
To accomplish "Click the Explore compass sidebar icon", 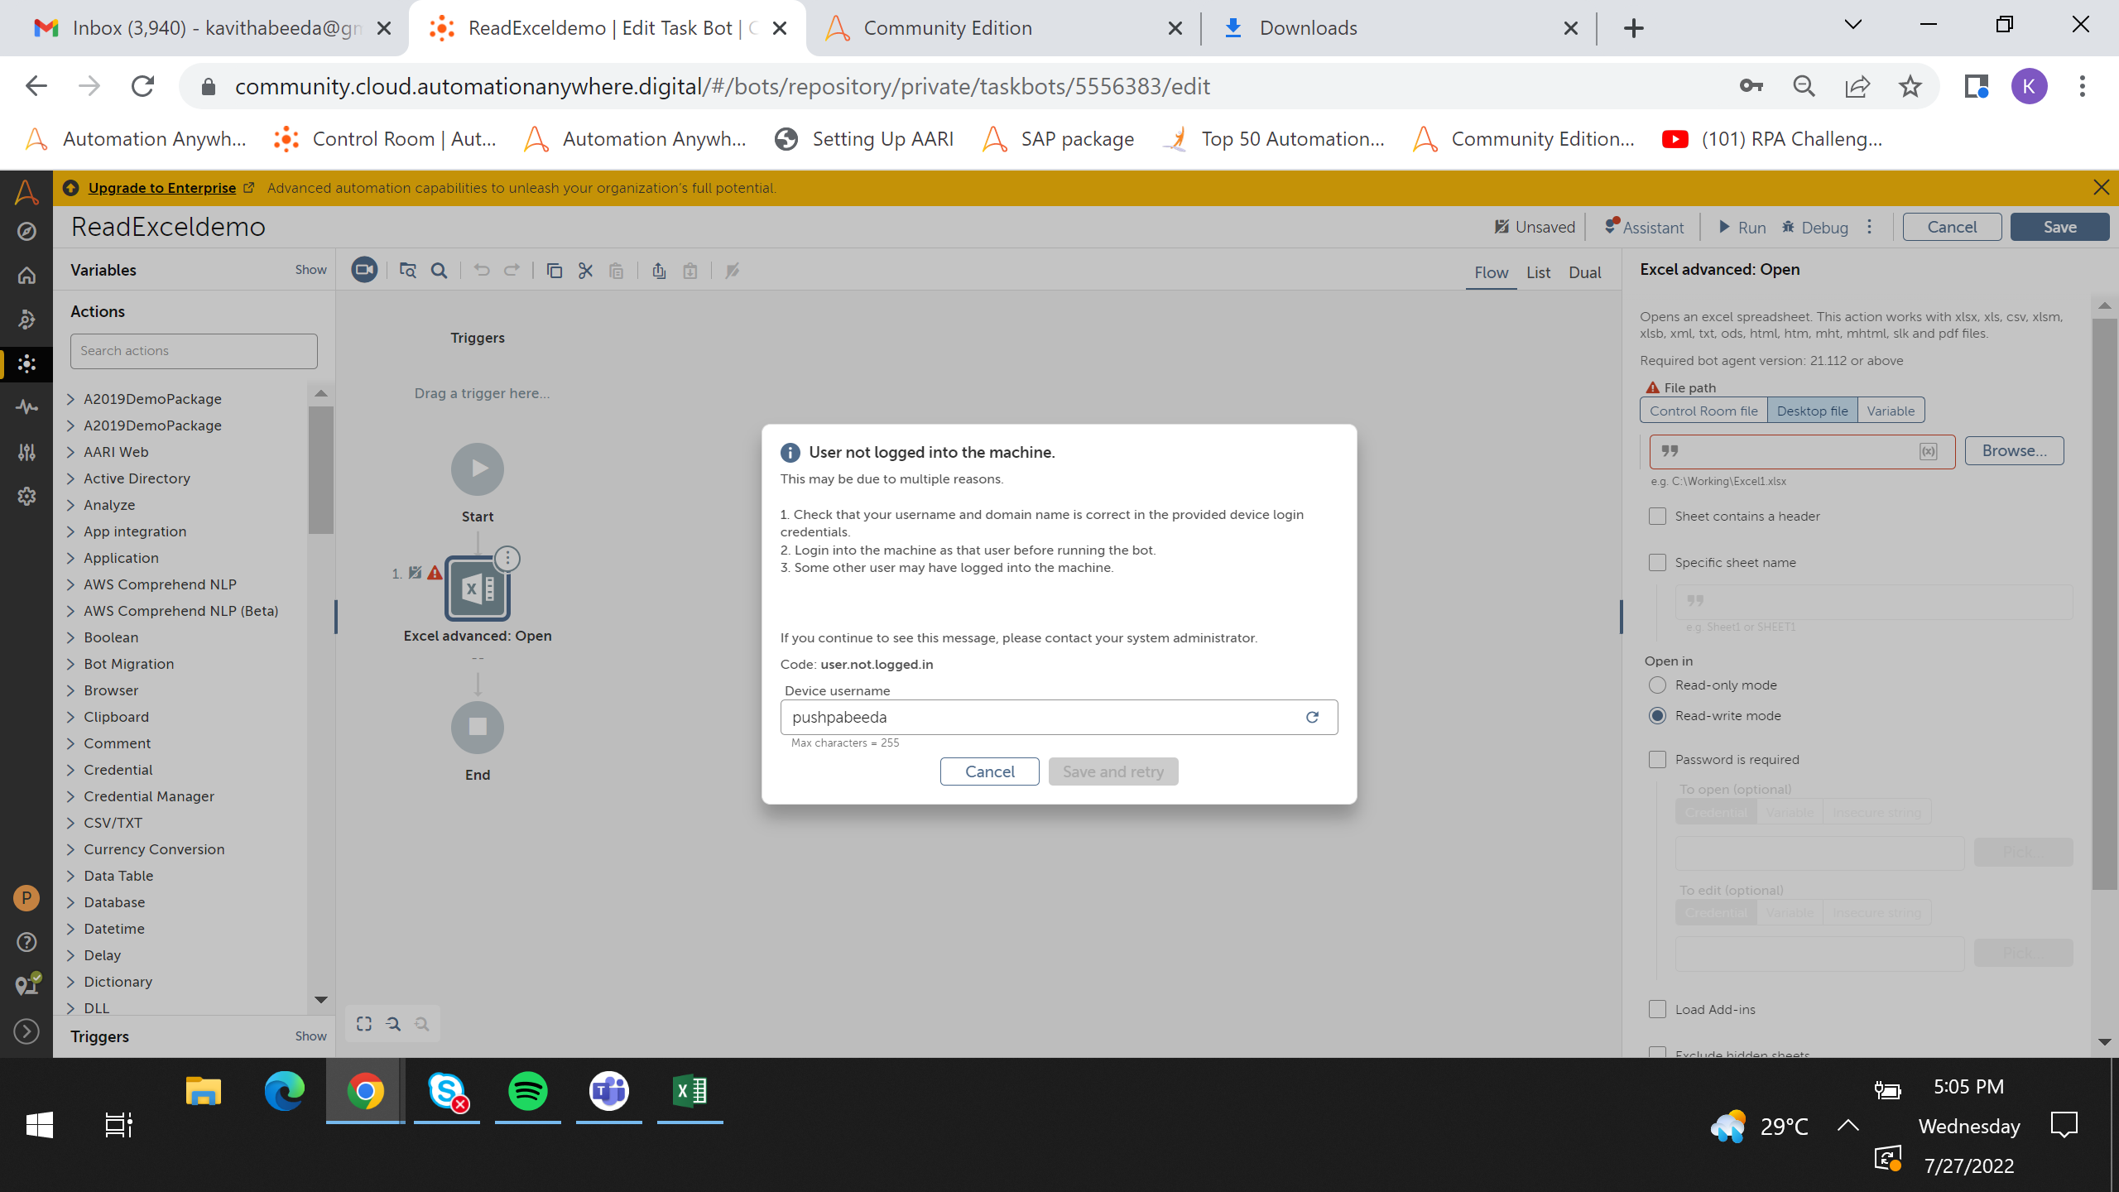I will tap(26, 231).
